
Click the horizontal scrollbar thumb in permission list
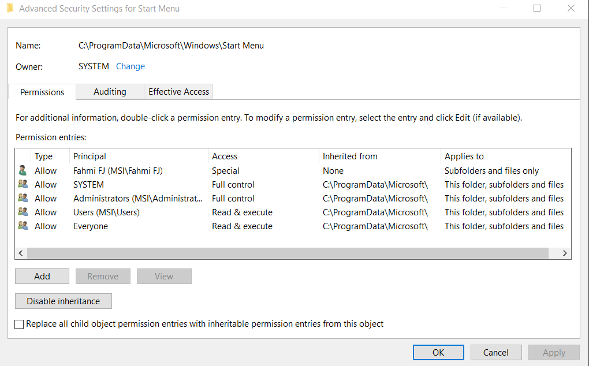pos(287,253)
